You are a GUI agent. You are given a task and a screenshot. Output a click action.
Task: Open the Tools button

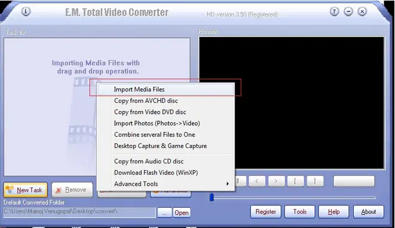300,212
